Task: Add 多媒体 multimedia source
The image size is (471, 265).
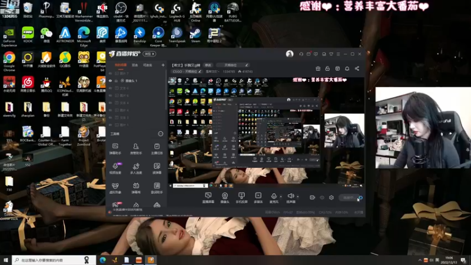Action: click(x=258, y=198)
